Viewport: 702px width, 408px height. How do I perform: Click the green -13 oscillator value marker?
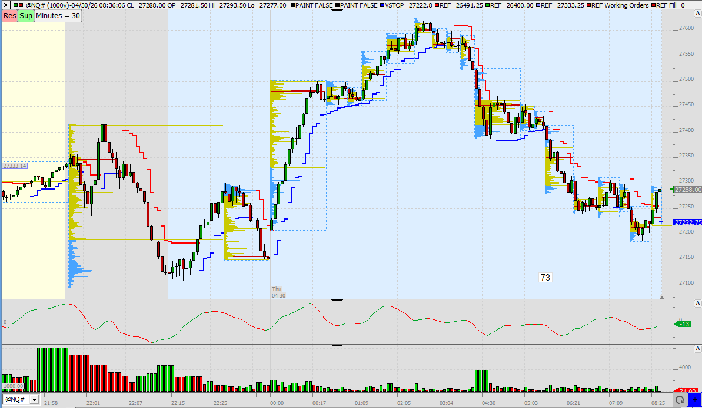[x=683, y=323]
